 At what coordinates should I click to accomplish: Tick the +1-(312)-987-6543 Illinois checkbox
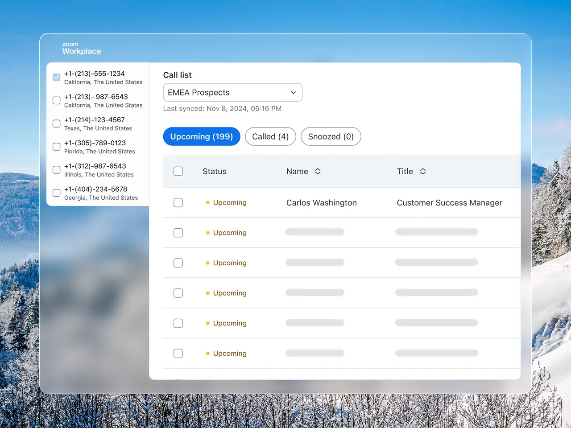pos(57,170)
